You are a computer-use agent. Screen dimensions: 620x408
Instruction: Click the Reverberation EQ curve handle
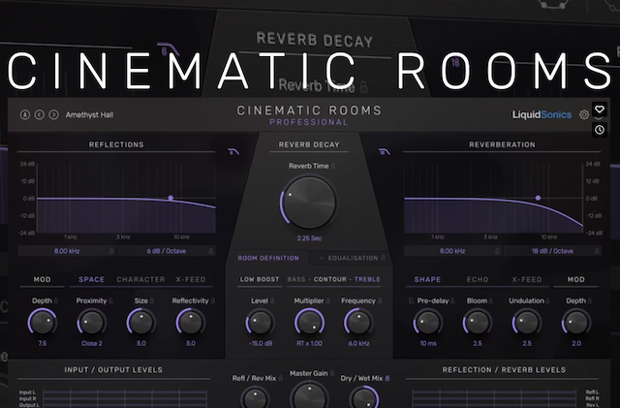pyautogui.click(x=538, y=198)
